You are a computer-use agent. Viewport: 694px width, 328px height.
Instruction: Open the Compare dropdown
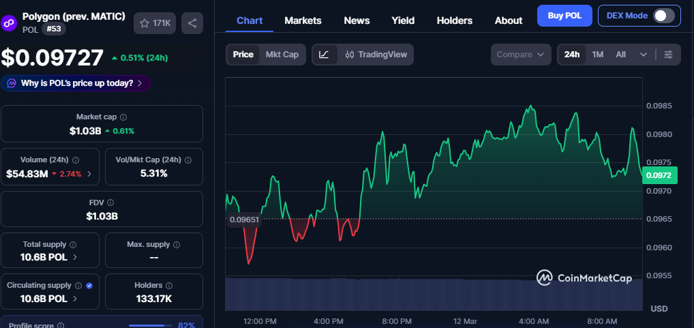point(521,55)
